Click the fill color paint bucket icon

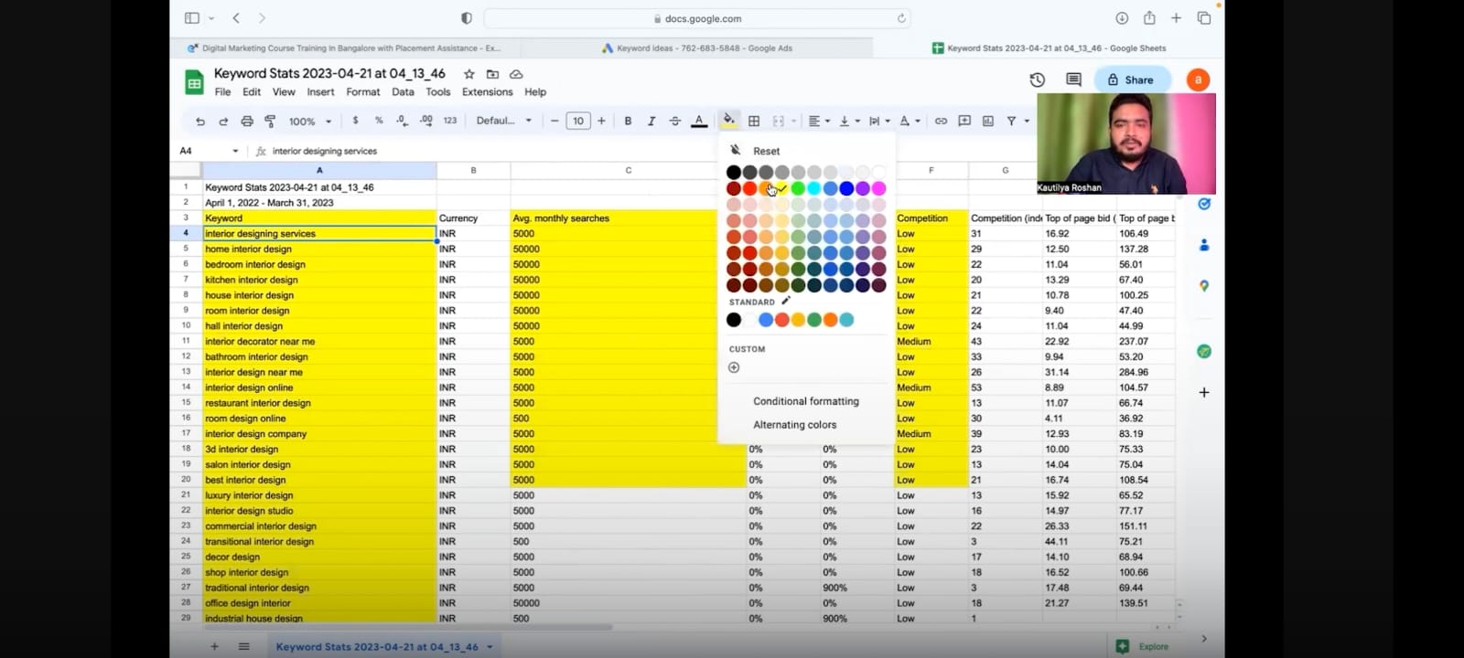point(728,121)
